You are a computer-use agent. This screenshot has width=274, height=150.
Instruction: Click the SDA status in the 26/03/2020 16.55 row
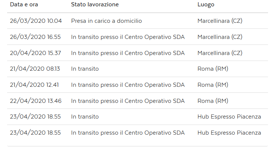[x=128, y=37]
